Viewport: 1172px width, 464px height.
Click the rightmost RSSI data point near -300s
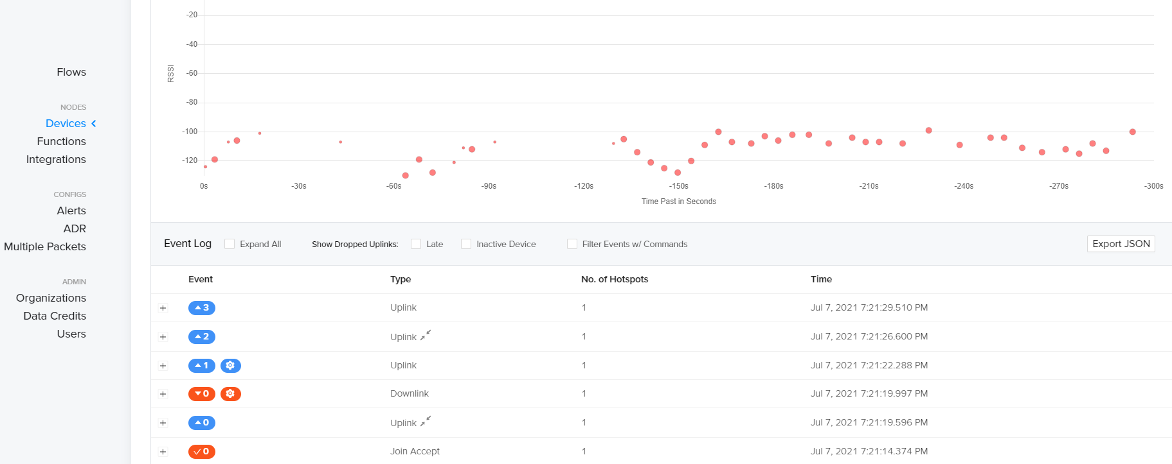(x=1133, y=132)
